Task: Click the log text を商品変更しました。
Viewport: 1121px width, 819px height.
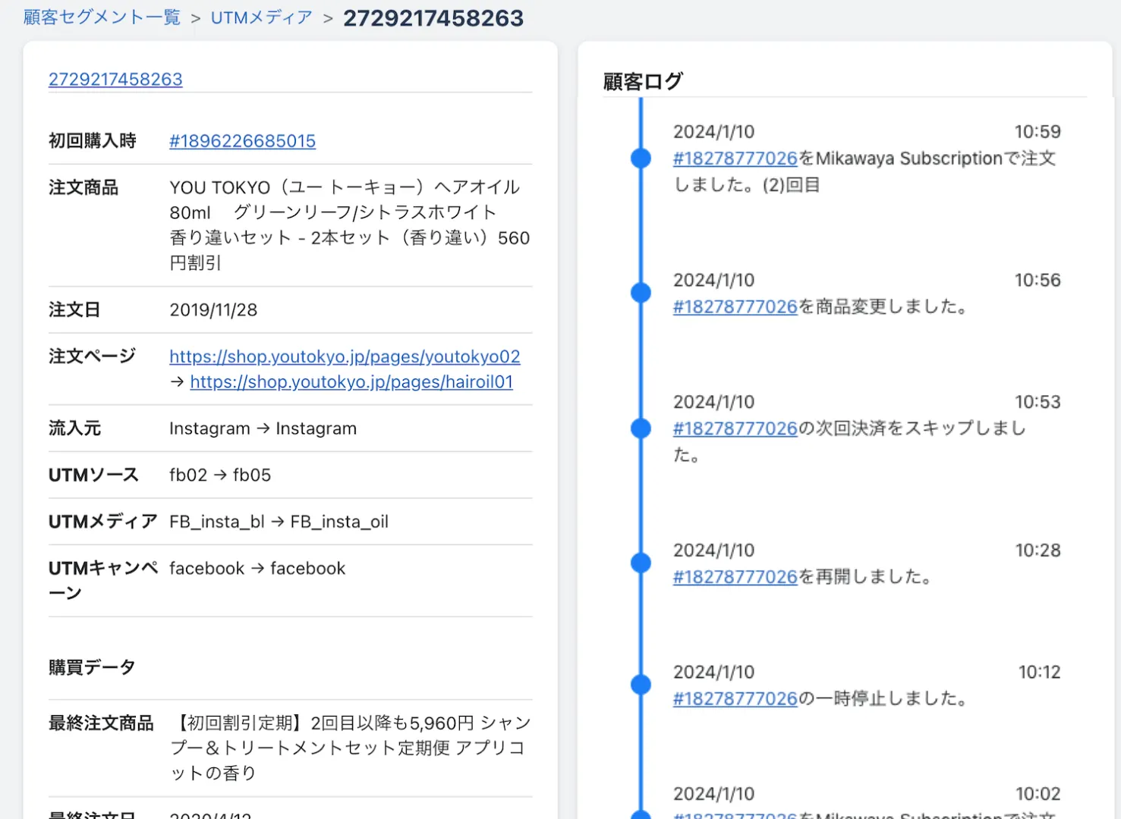Action: coord(883,307)
